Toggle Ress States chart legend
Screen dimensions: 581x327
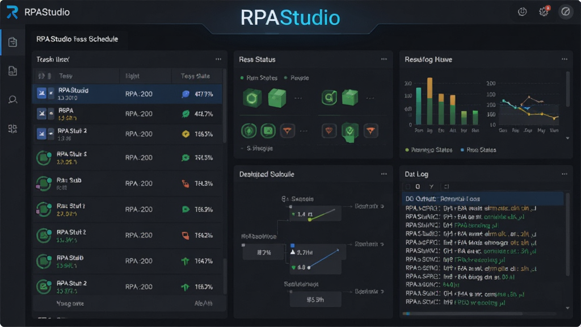tap(478, 150)
